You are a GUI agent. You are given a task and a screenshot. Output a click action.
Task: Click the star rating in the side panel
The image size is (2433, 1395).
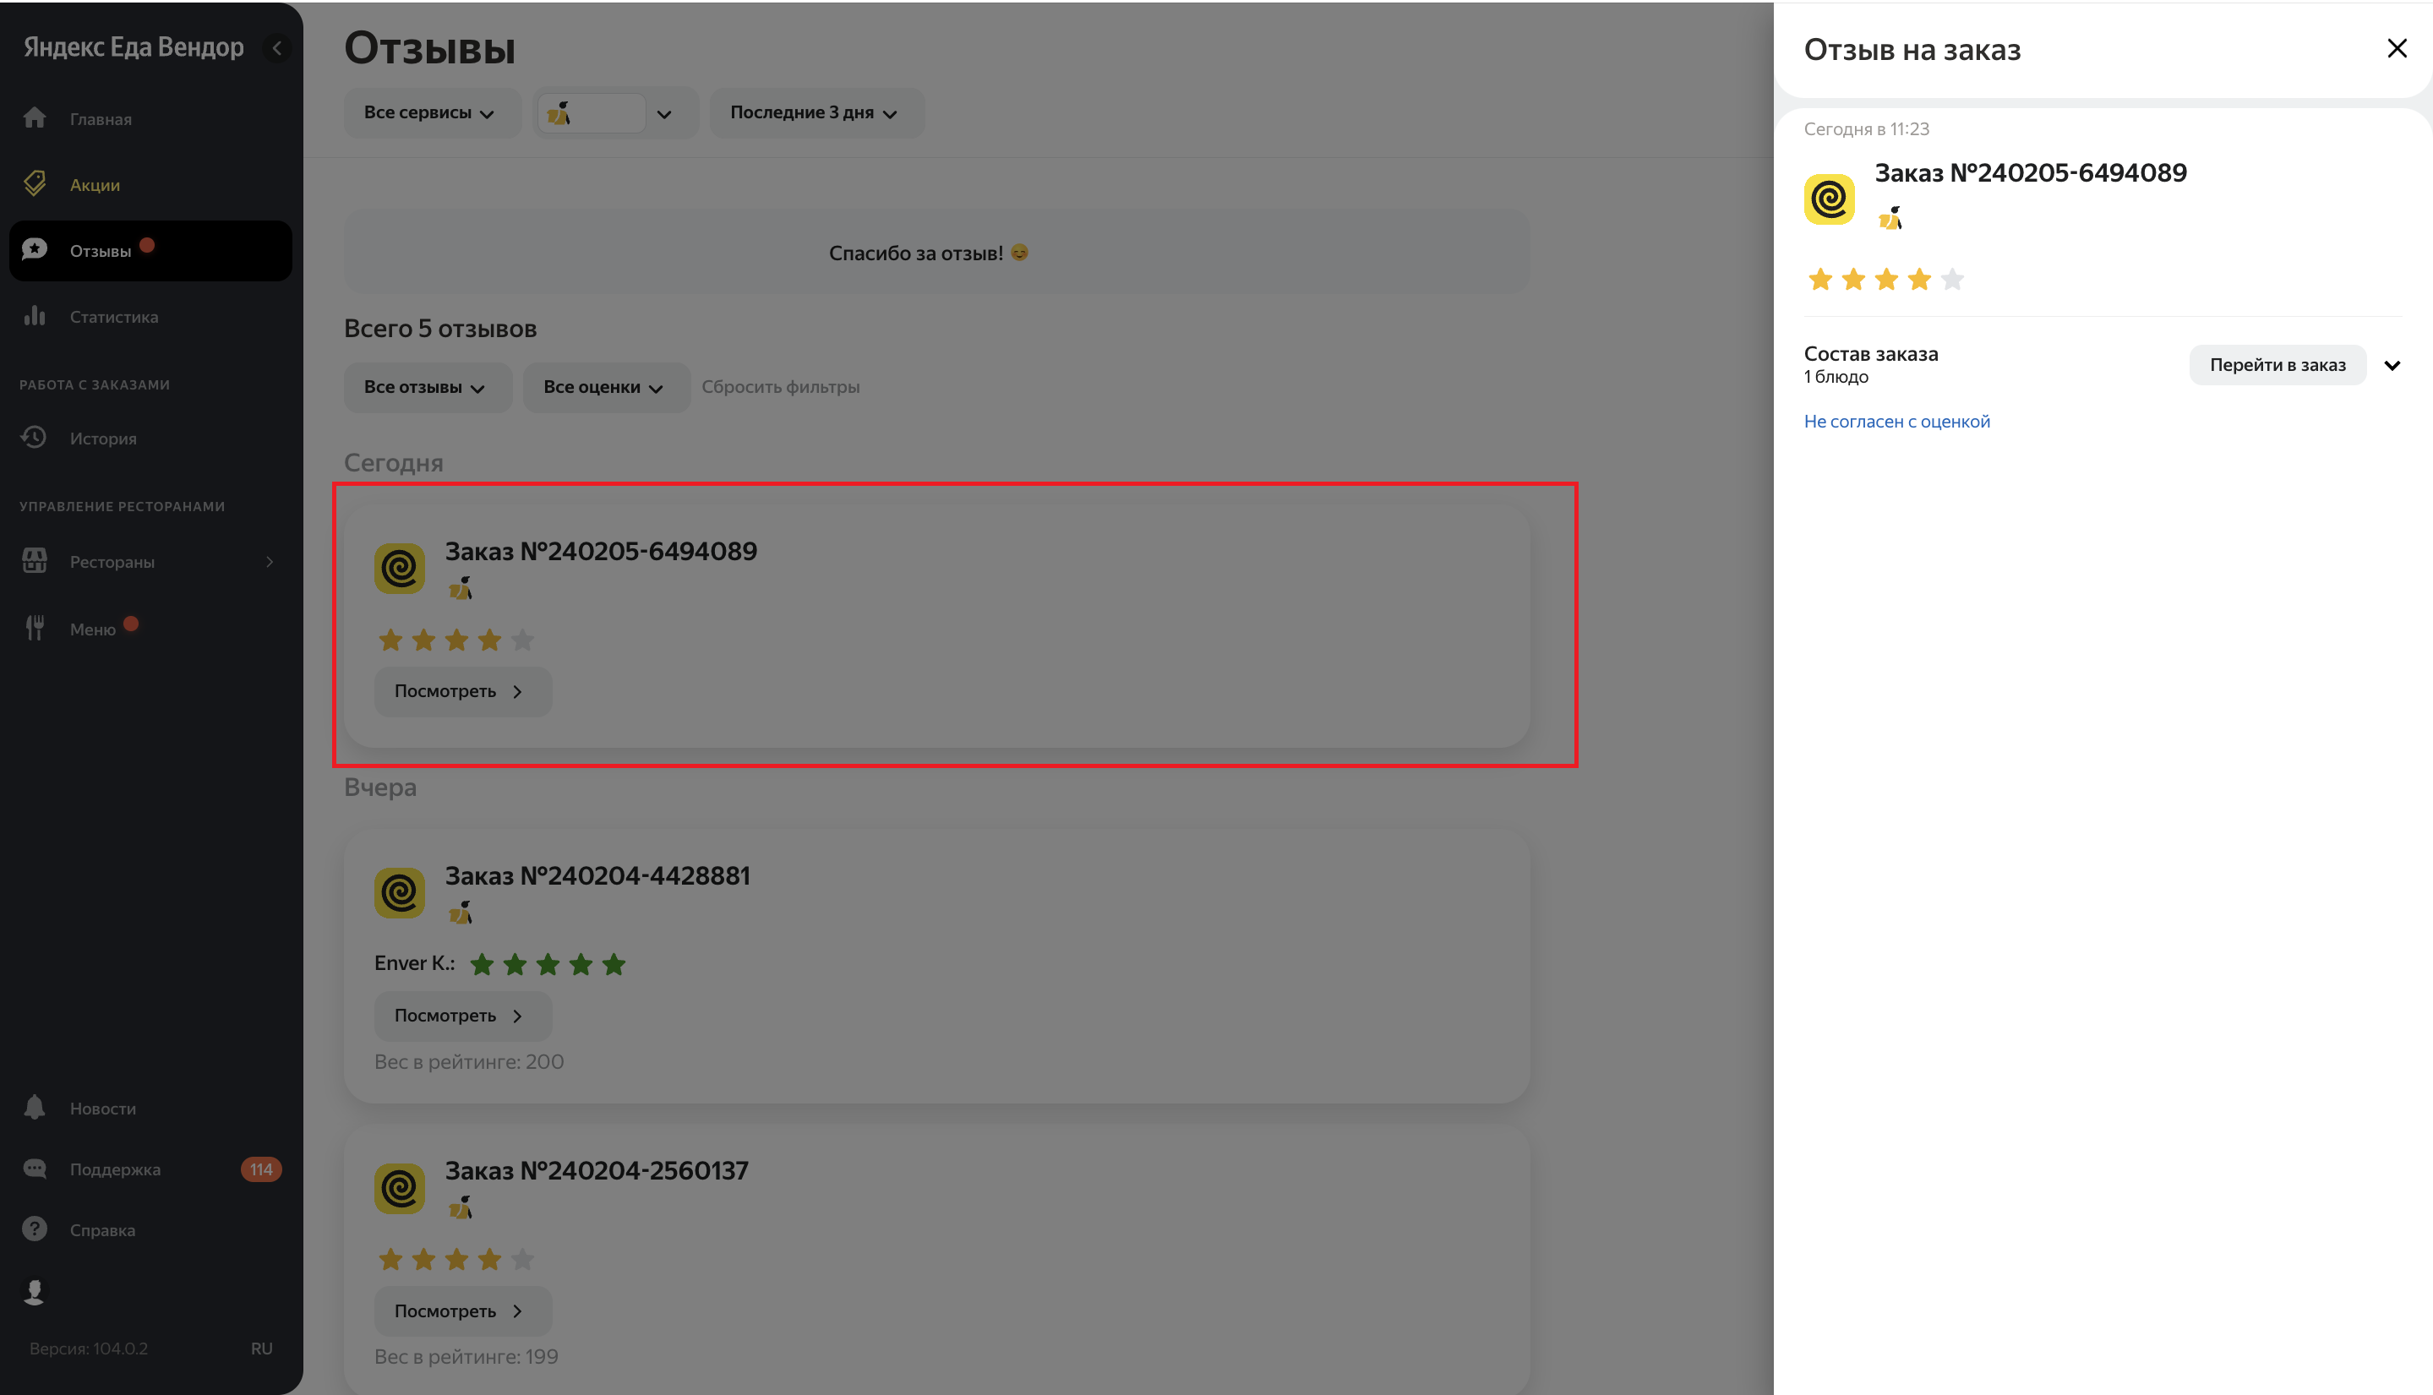1886,279
